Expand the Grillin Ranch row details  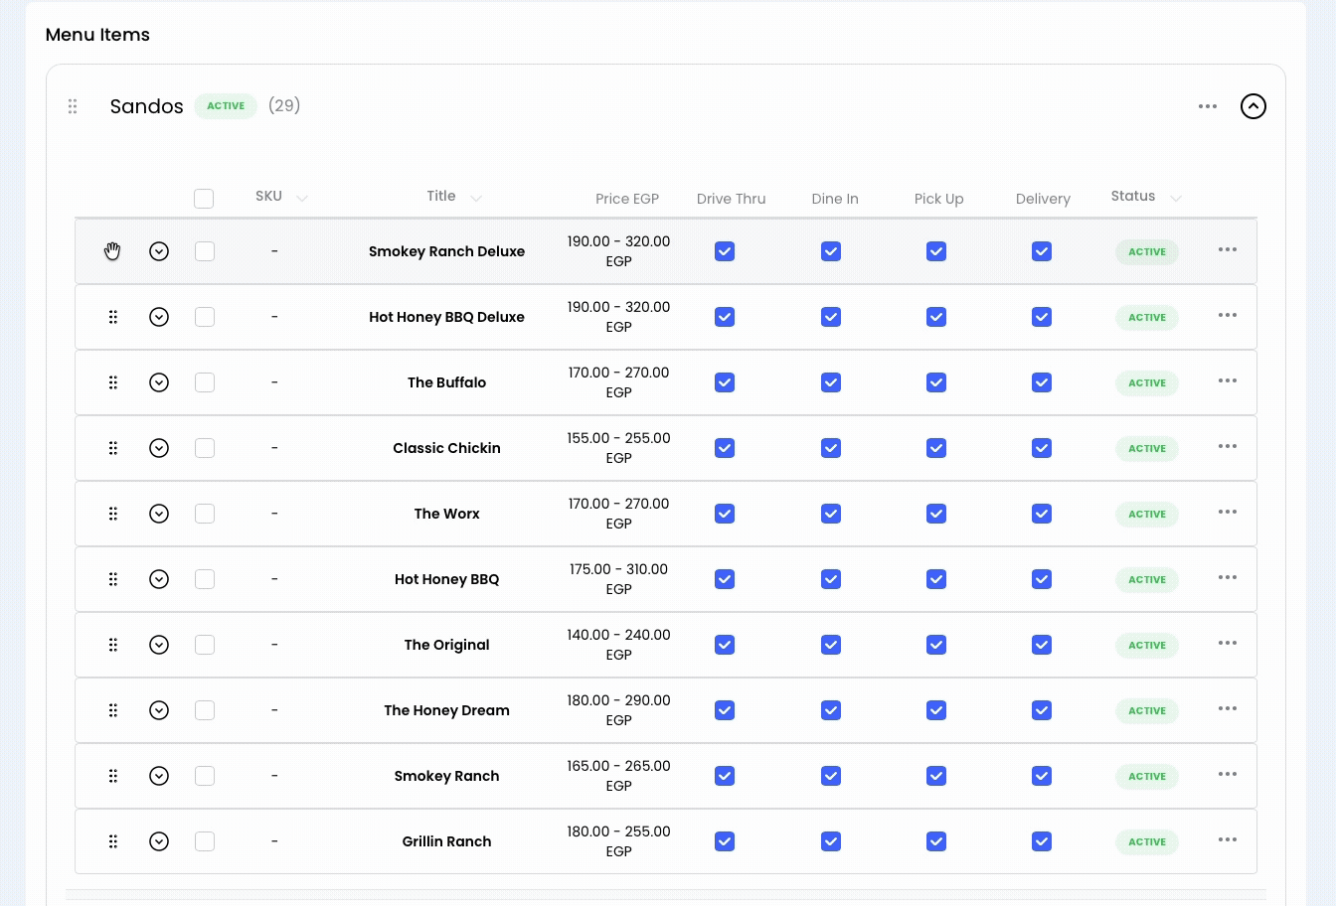[x=159, y=841]
